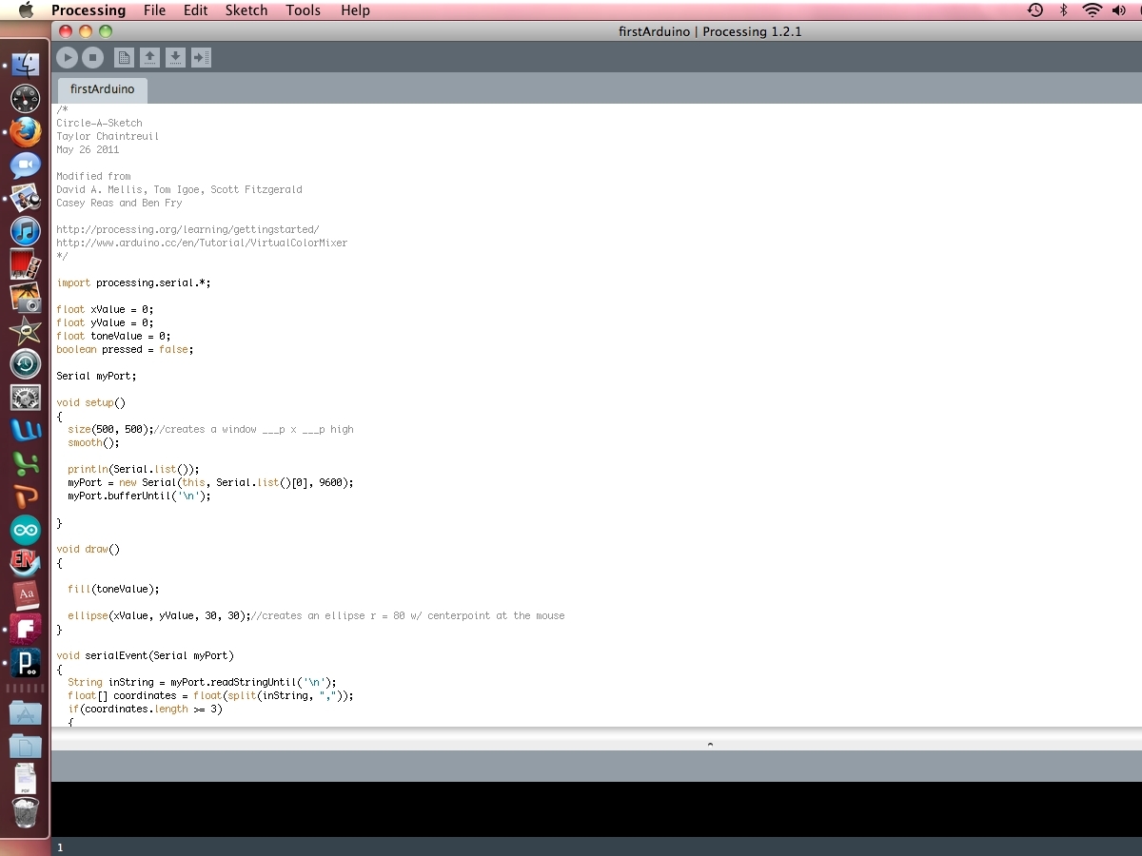
Task: Run the sketch with the play button
Action: click(67, 58)
